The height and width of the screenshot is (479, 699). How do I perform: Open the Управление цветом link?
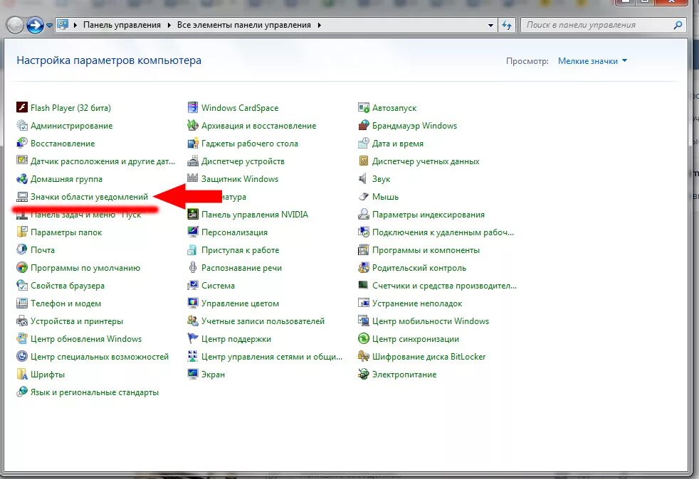[x=240, y=303]
